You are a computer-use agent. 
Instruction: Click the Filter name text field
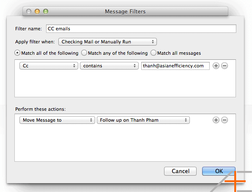[141, 29]
